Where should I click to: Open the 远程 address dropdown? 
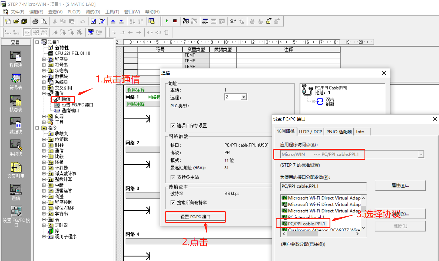pyautogui.click(x=244, y=97)
